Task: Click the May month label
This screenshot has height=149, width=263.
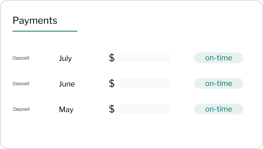Action: (66, 109)
